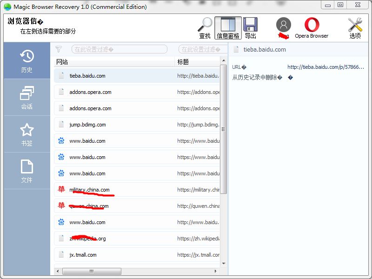The height and width of the screenshot is (279, 372).
Task: Select the tieba.baidu.com row
Action: pyautogui.click(x=137, y=76)
